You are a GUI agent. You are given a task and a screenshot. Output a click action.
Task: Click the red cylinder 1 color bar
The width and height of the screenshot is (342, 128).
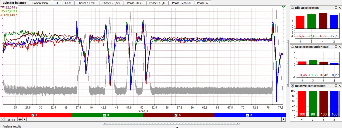[x=36, y=115]
